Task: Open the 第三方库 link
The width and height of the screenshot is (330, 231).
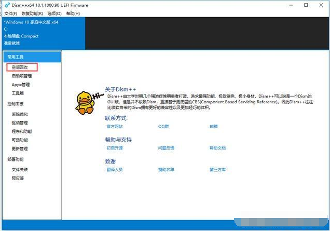Action: [x=217, y=170]
